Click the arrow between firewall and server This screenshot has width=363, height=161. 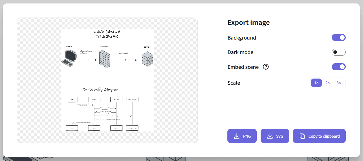[126, 60]
